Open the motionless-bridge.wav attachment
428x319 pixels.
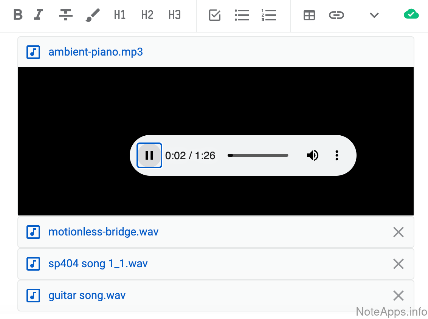[103, 232]
